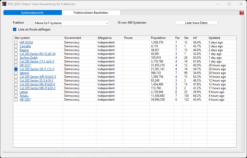Open the Fraktion dropdown 'Meine EoT-Systeme'

click(x=72, y=23)
